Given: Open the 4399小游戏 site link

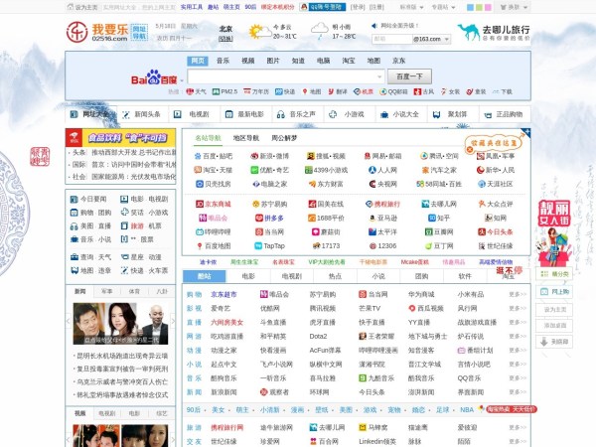Looking at the screenshot, I should tap(326, 170).
